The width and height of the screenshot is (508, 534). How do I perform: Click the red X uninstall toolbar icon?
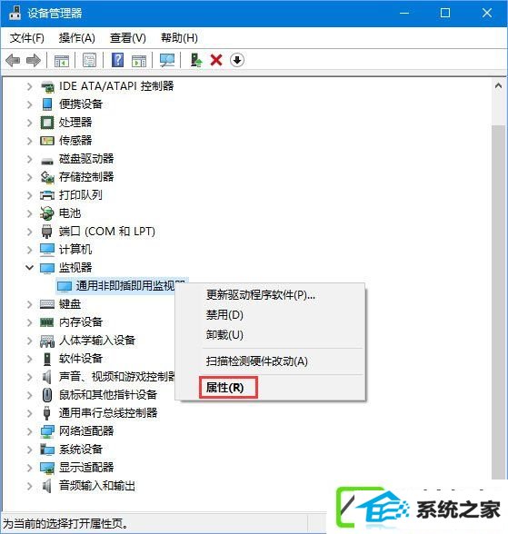pyautogui.click(x=216, y=60)
